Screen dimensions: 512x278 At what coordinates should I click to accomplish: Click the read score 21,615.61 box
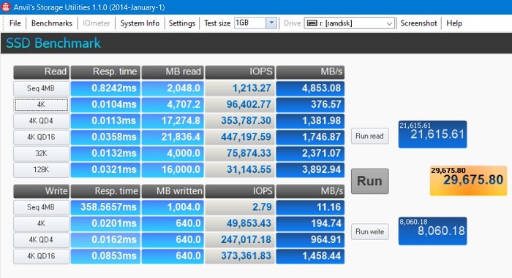pyautogui.click(x=432, y=134)
